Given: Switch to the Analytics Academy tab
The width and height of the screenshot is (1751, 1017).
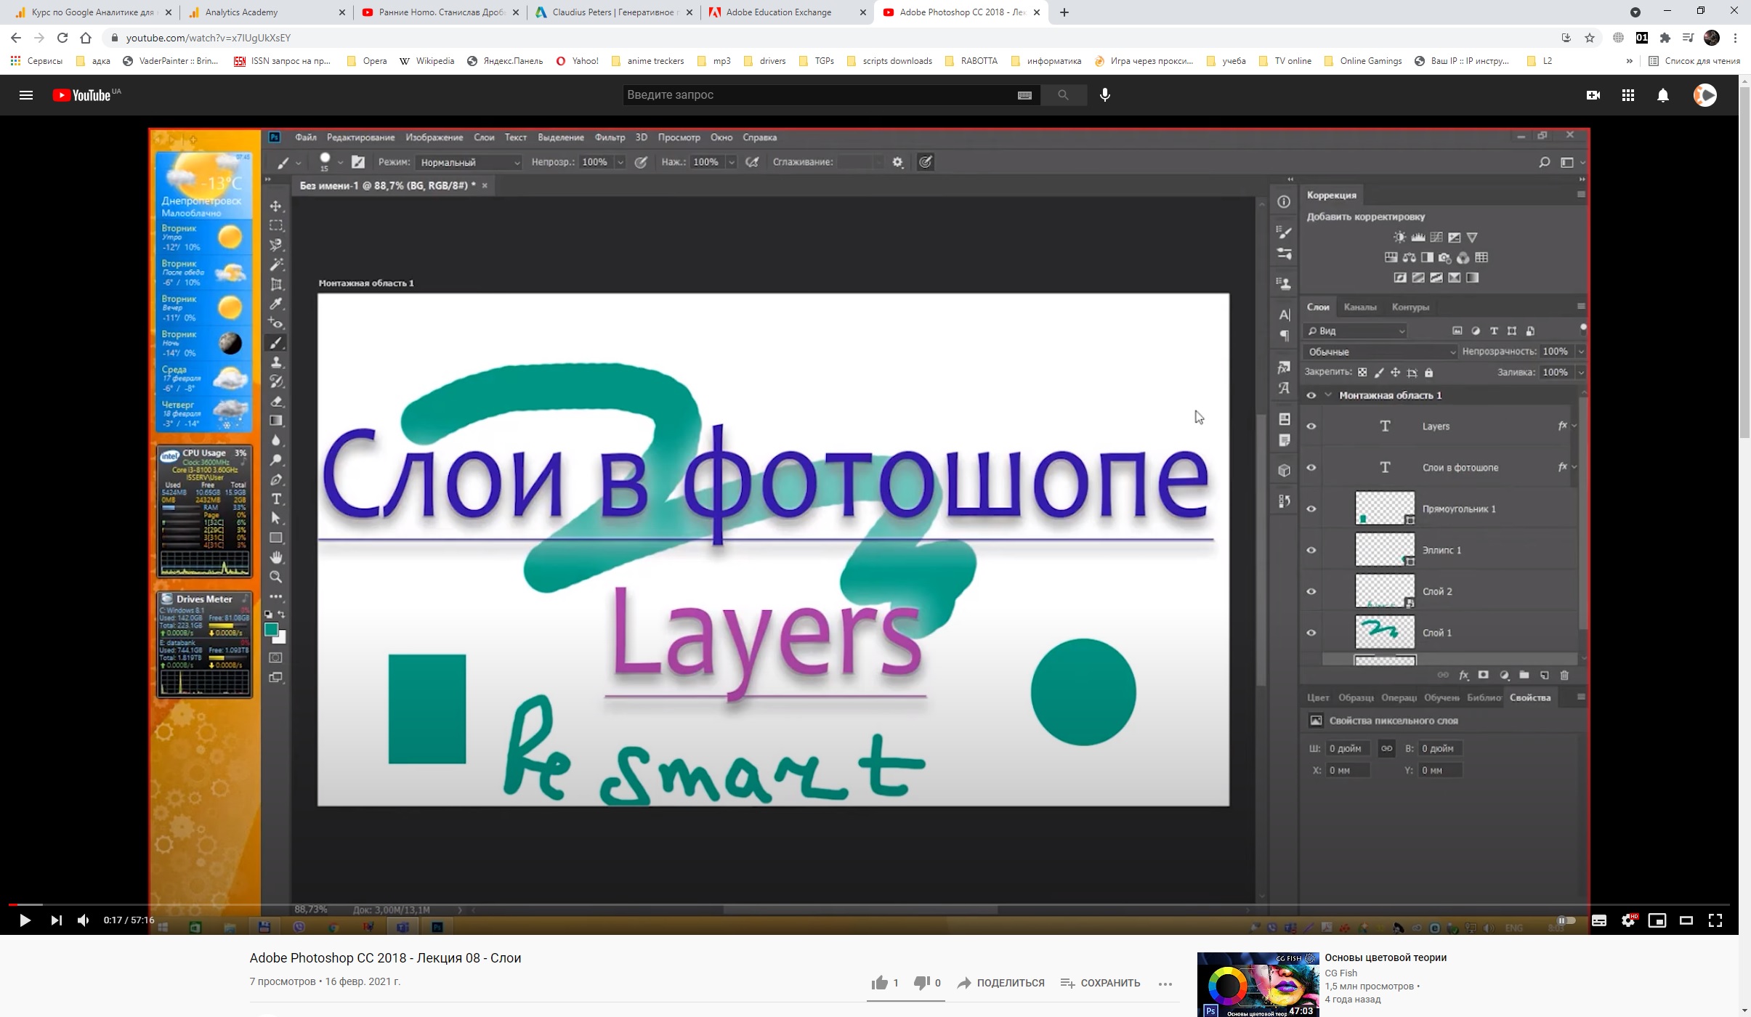Looking at the screenshot, I should 242,12.
